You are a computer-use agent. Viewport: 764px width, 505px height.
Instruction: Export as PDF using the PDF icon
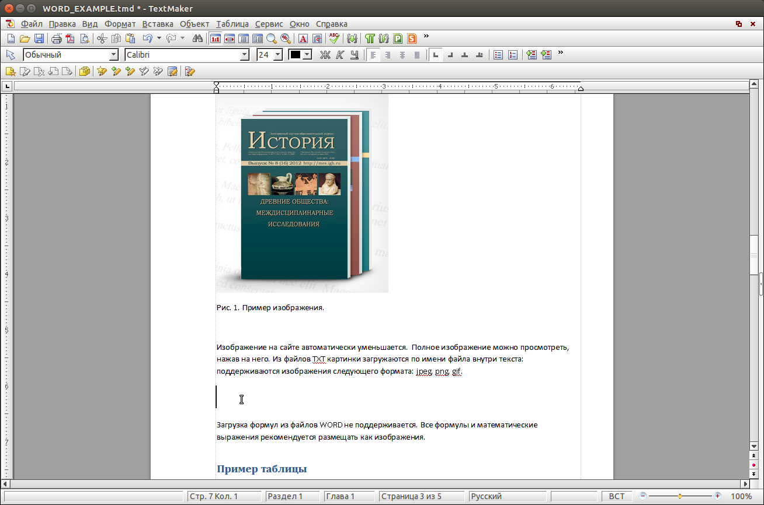[71, 39]
